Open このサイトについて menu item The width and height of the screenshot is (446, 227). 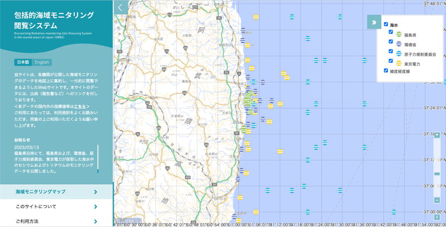[x=56, y=206]
